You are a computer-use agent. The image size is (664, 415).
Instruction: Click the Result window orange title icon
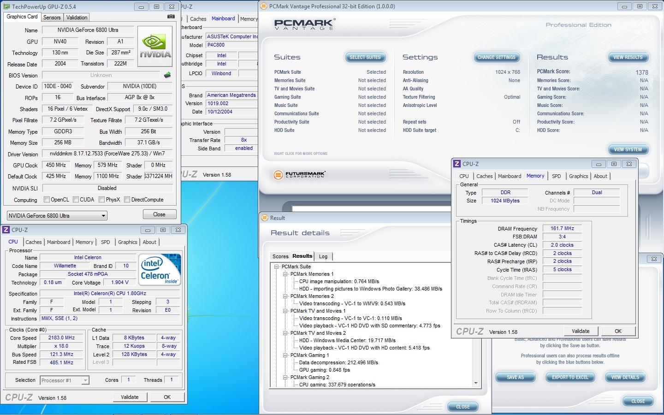pyautogui.click(x=265, y=218)
